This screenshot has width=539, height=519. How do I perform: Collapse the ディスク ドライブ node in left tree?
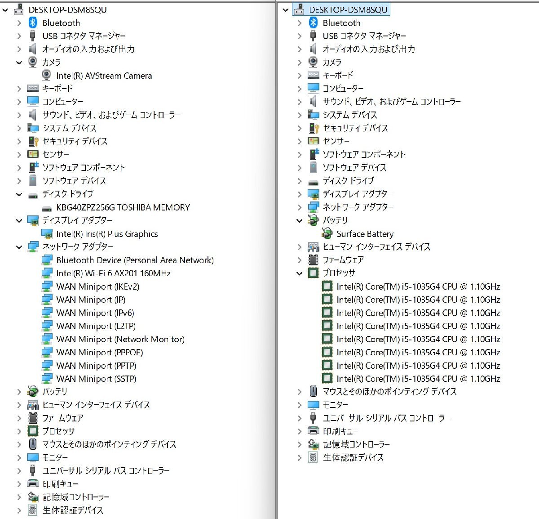tap(19, 194)
